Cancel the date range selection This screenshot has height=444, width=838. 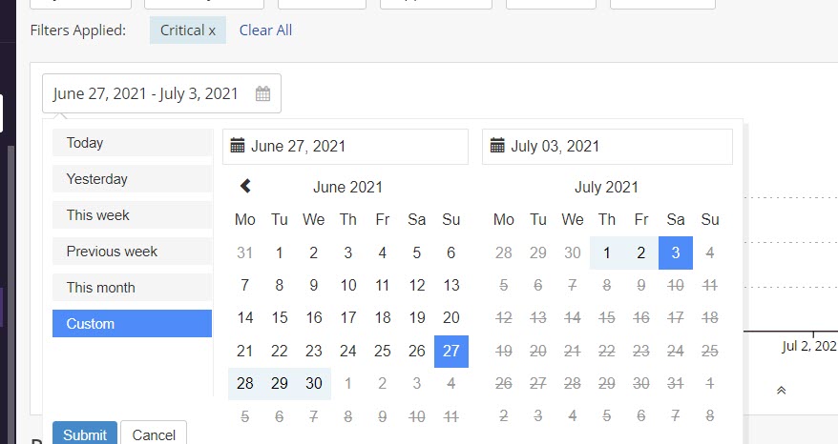pos(154,434)
